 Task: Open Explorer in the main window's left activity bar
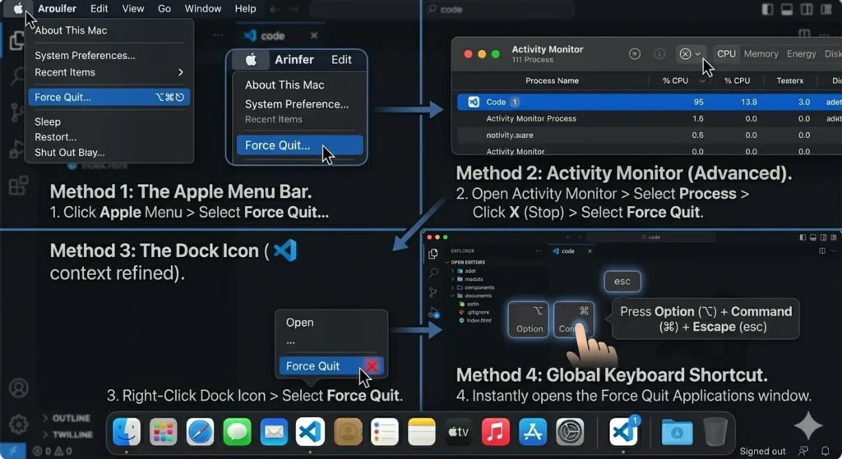tap(17, 40)
